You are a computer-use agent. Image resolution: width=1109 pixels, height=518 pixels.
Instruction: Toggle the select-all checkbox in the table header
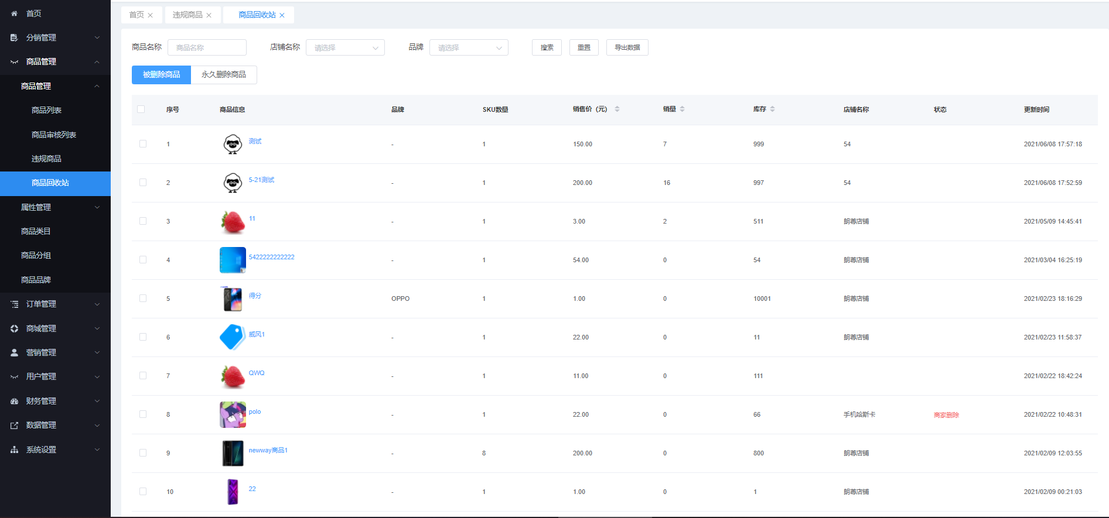pyautogui.click(x=141, y=109)
